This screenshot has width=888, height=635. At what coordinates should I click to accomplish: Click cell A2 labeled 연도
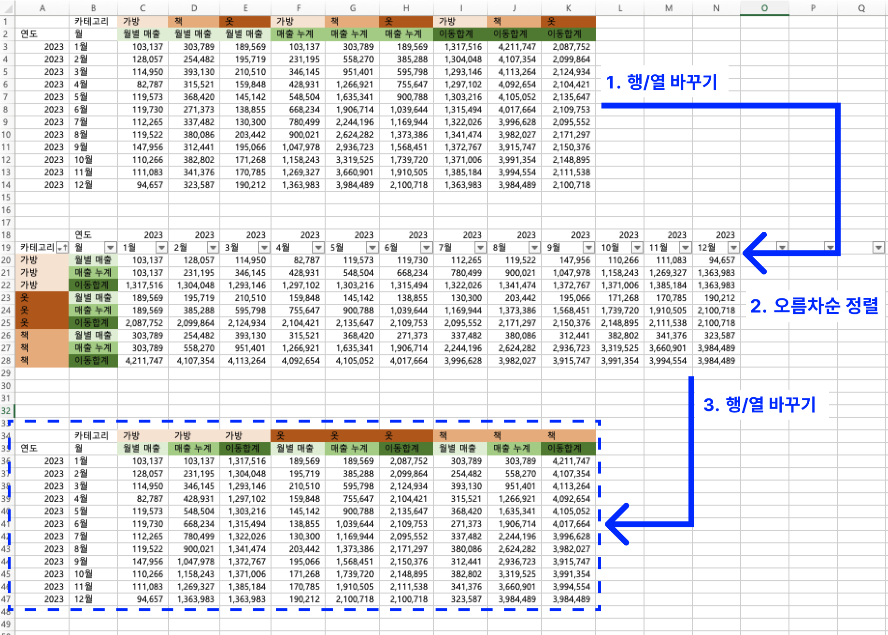[42, 34]
